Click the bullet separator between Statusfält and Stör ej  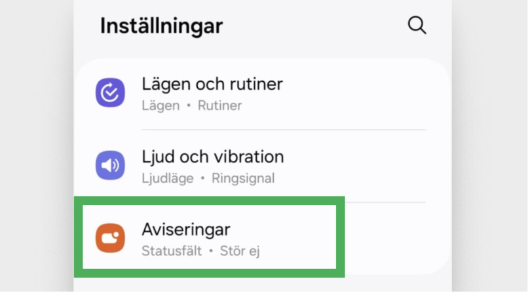tap(211, 251)
